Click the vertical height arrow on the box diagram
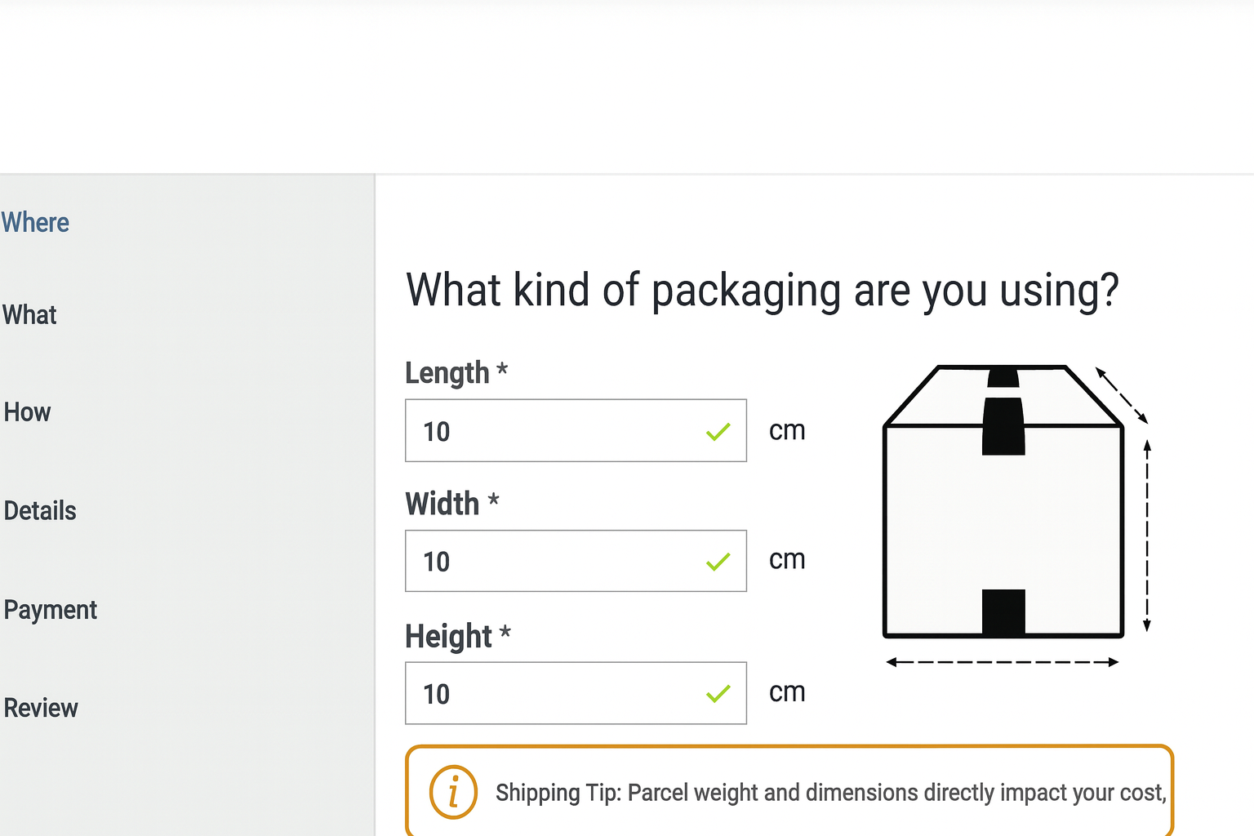This screenshot has height=836, width=1254. tap(1148, 531)
